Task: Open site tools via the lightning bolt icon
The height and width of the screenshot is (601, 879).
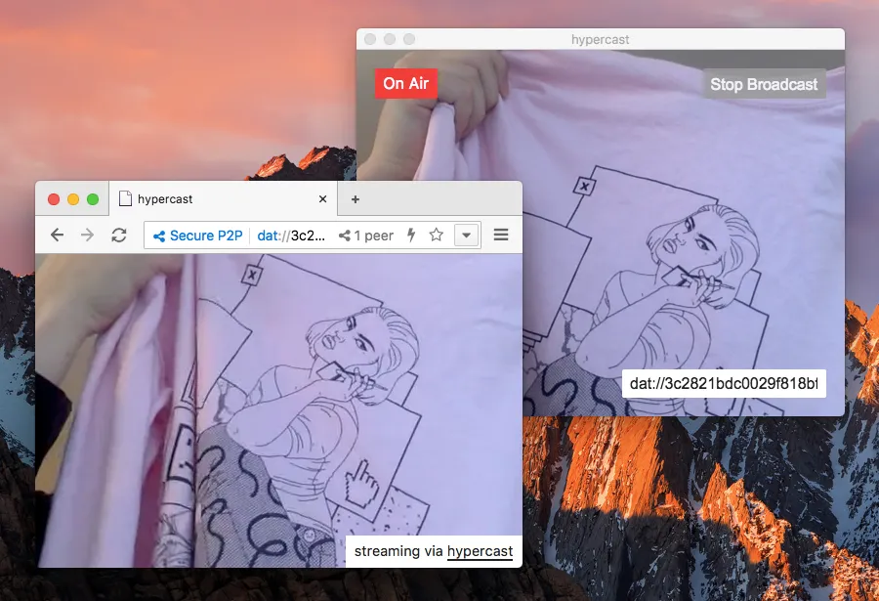Action: point(409,235)
